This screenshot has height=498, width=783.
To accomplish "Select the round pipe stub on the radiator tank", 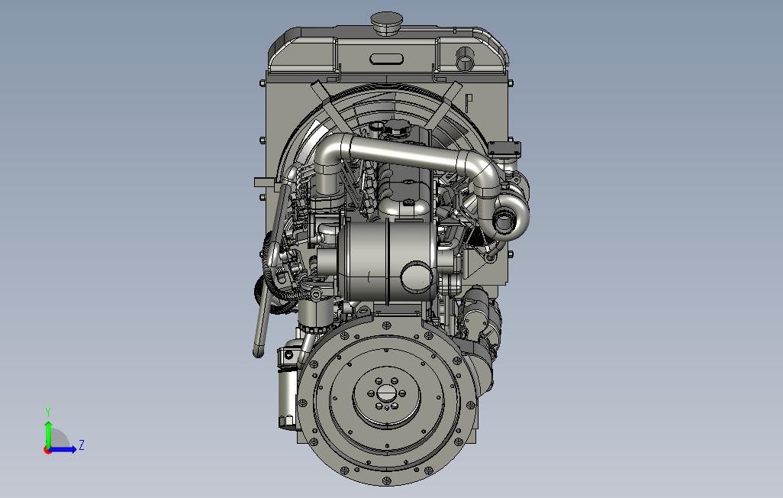I will (466, 60).
